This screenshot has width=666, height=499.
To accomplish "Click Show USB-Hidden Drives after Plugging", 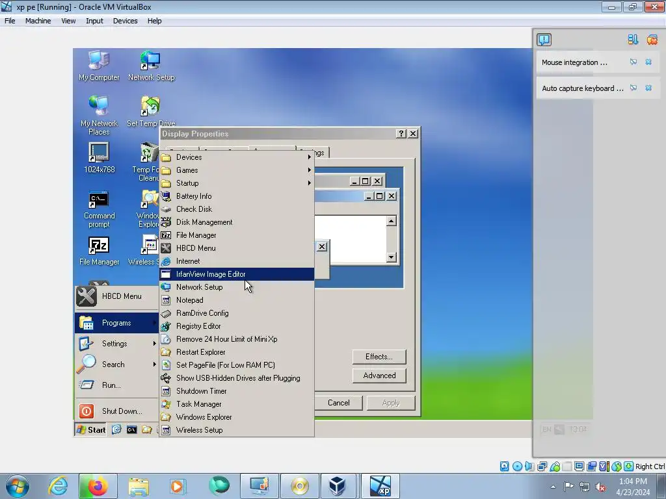I will (237, 378).
